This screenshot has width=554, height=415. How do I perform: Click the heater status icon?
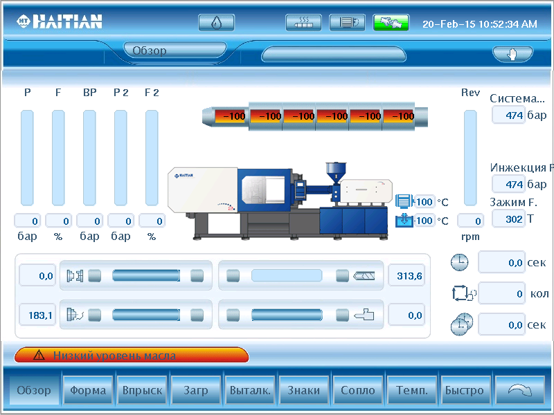[x=303, y=23]
